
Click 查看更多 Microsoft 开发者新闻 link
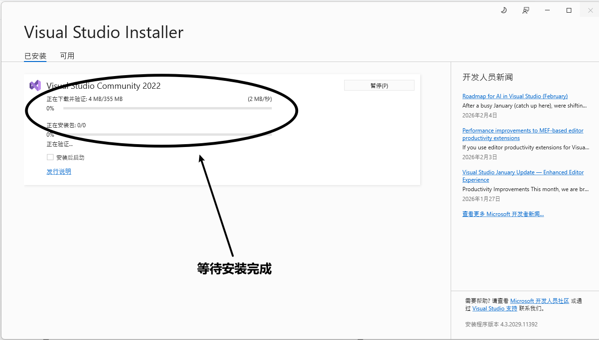pyautogui.click(x=503, y=214)
